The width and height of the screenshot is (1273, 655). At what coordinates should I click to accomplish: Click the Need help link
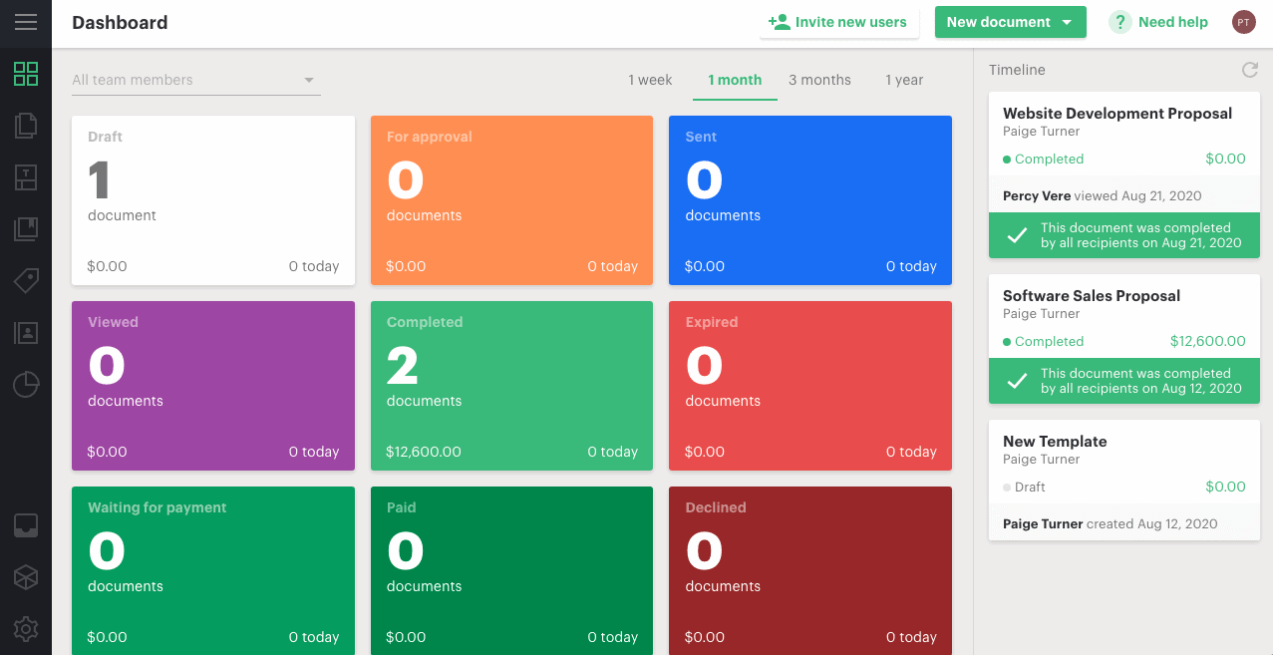point(1159,22)
